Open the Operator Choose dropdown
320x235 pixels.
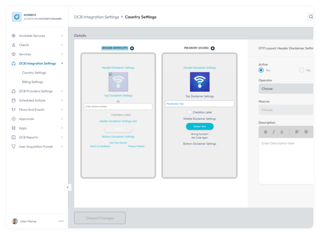286,89
